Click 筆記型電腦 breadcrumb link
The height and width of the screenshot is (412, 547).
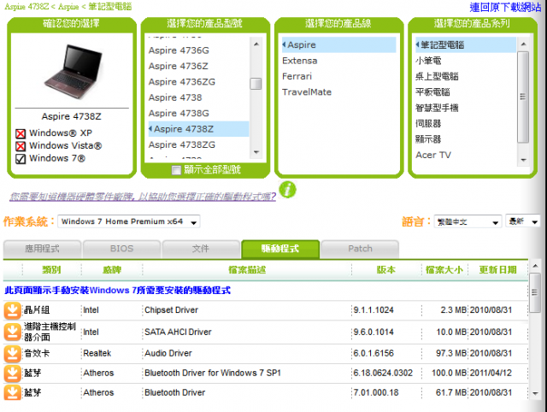tap(110, 7)
